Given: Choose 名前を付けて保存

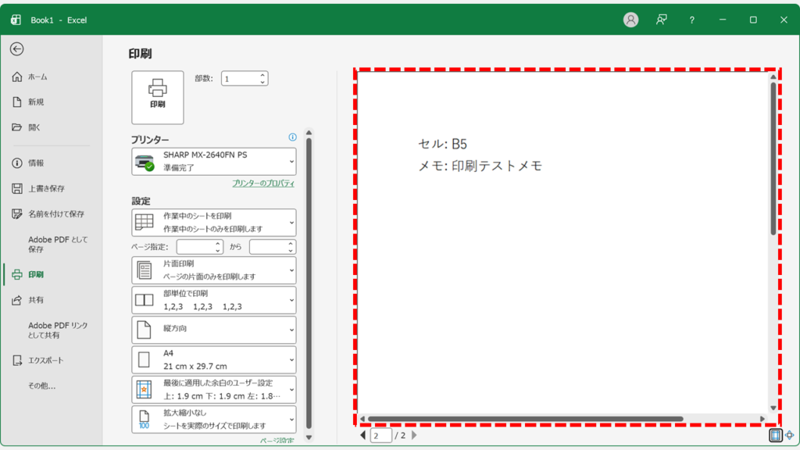Looking at the screenshot, I should [50, 214].
